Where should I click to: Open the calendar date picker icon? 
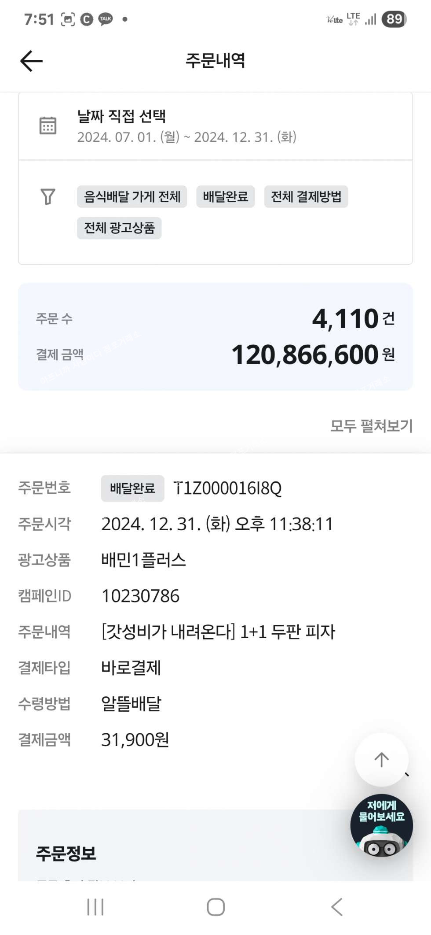point(48,126)
